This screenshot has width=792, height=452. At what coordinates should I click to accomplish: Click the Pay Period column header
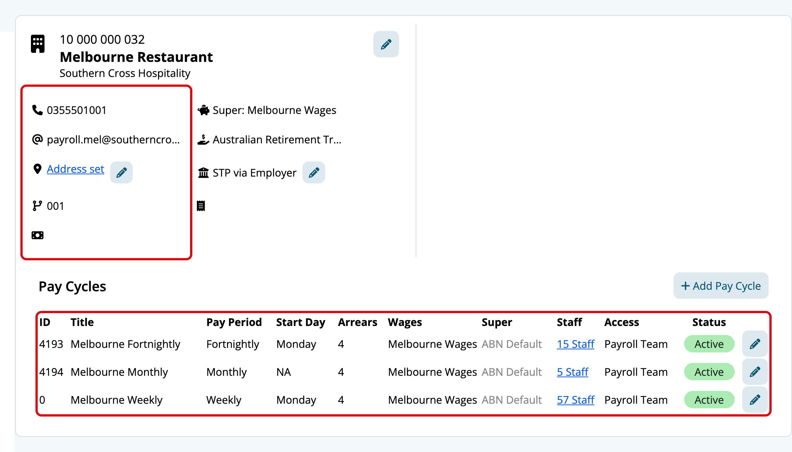pos(234,322)
